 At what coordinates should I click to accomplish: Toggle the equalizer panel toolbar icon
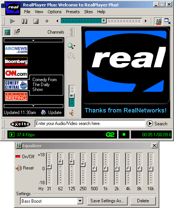click(x=159, y=21)
